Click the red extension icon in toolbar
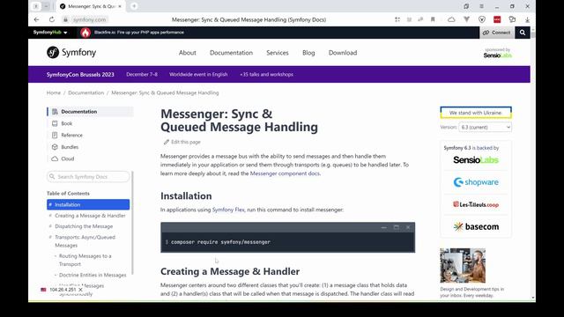Viewport: 564px width, 317px height. coord(497,19)
